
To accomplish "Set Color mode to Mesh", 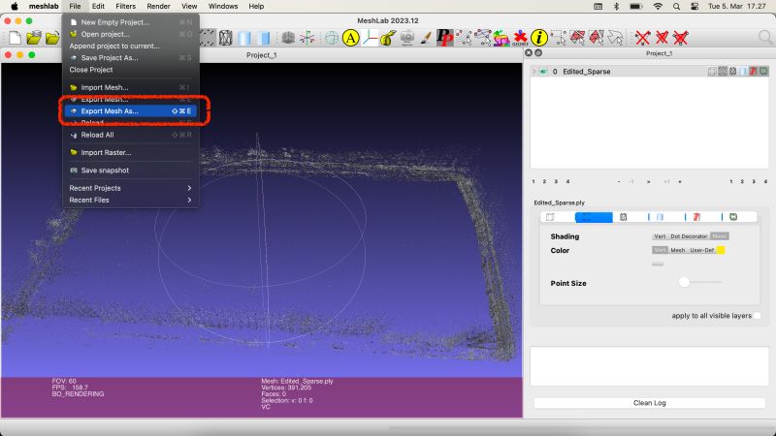I will pos(677,250).
